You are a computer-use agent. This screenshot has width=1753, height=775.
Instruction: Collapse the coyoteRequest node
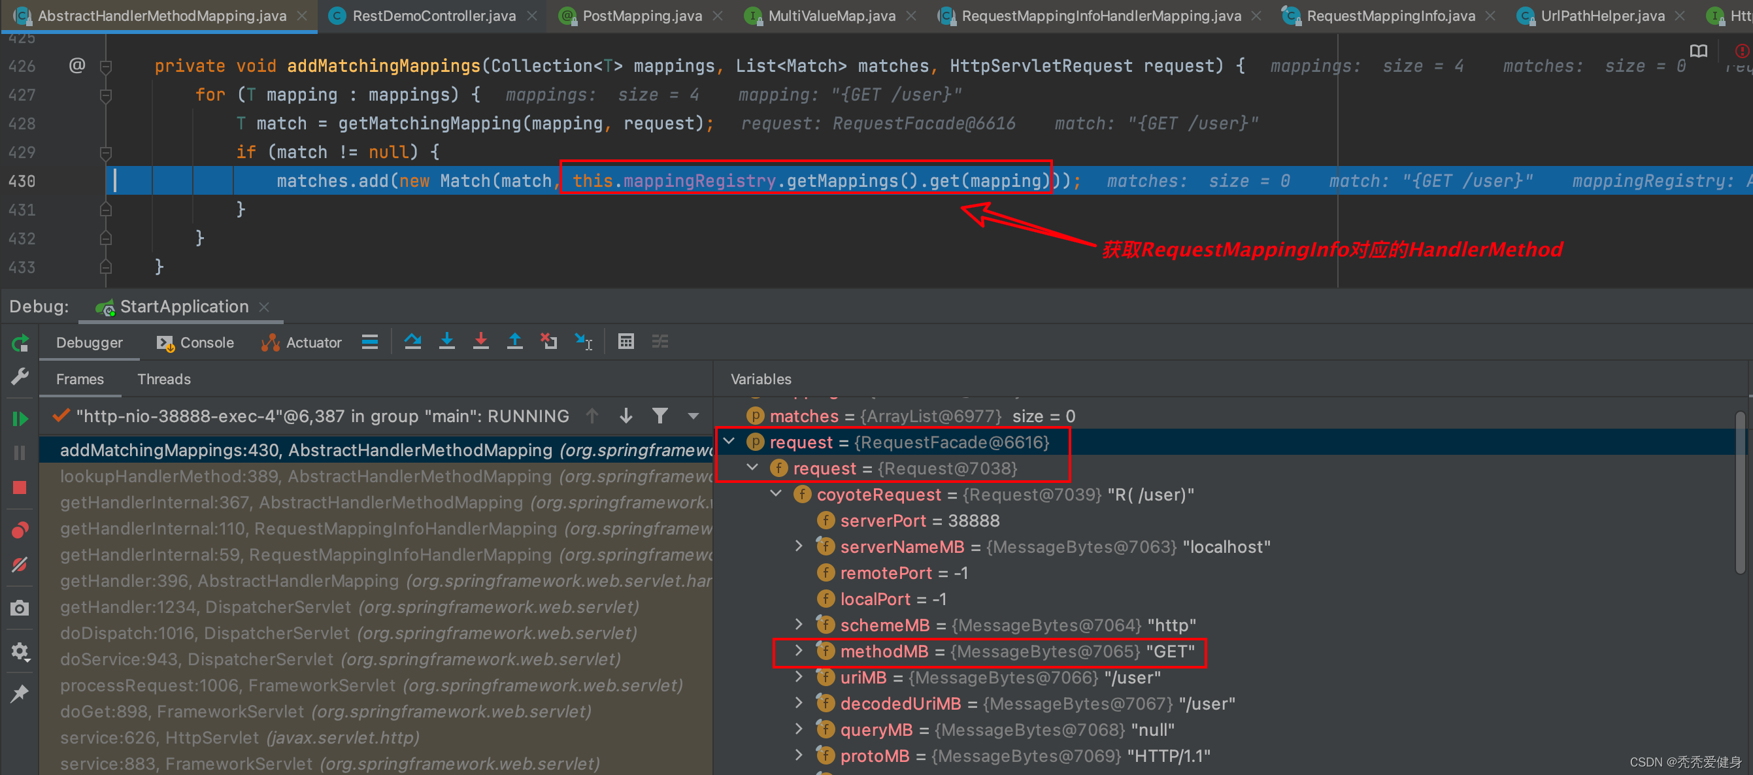pyautogui.click(x=776, y=493)
